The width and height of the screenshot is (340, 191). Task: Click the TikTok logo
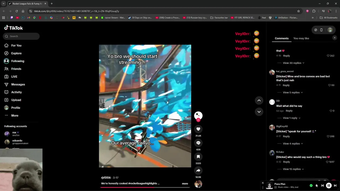(14, 28)
